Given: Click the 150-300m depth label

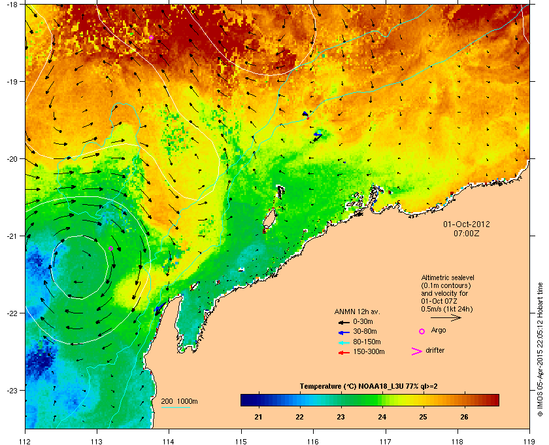Looking at the screenshot, I should [369, 351].
